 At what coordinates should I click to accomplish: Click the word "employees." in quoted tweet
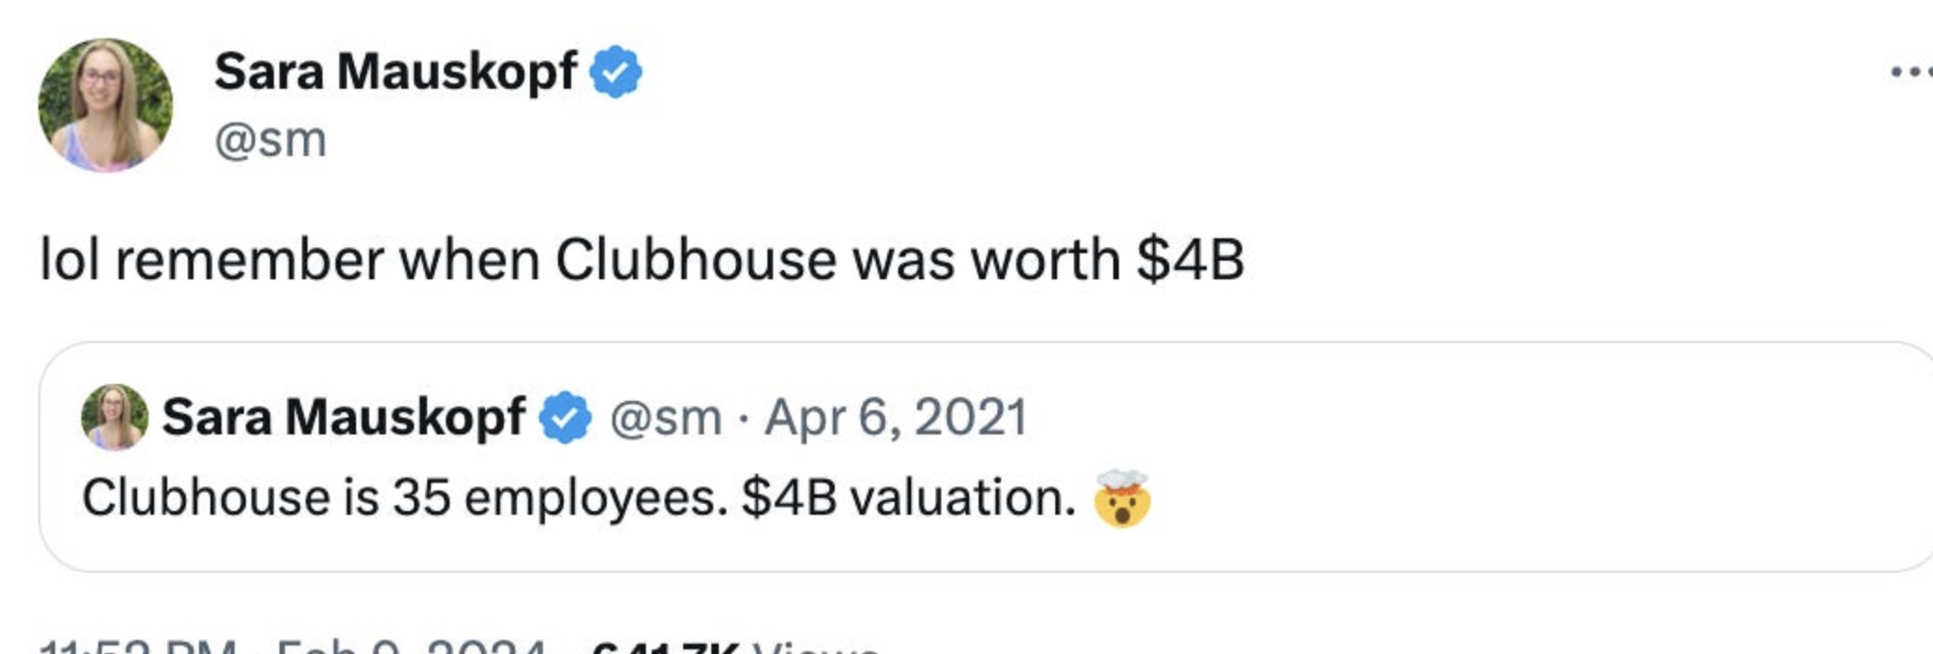pyautogui.click(x=595, y=498)
